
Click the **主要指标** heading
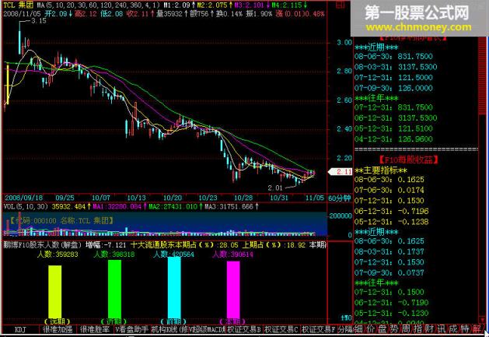pyautogui.click(x=381, y=170)
